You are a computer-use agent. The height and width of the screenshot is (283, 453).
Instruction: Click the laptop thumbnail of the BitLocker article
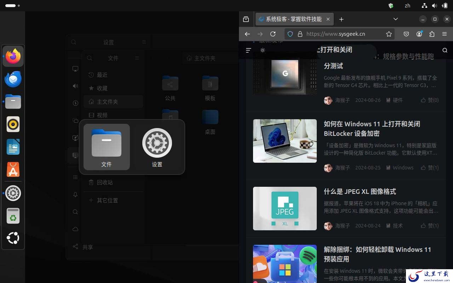pos(285,141)
